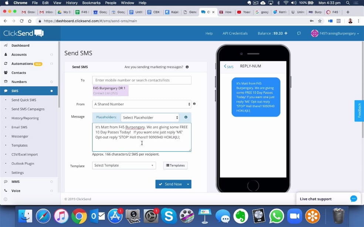Launch Safari from the dock
Viewport: 364px width, 227px height.
coord(43,216)
